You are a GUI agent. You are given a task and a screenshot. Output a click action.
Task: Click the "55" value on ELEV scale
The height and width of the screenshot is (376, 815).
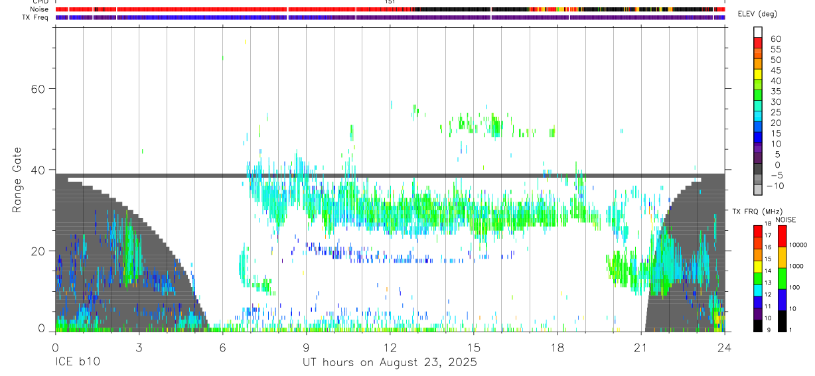point(775,50)
